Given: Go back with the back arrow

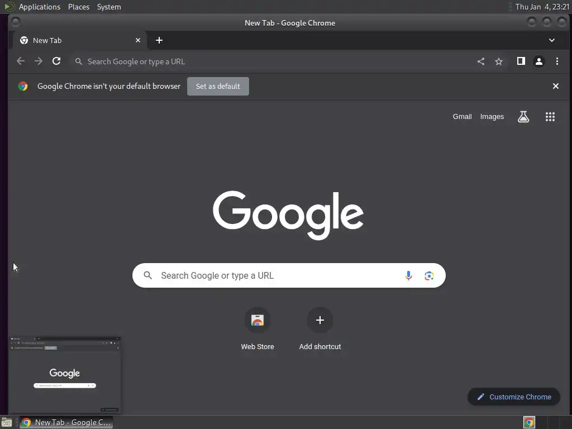Looking at the screenshot, I should click(x=21, y=61).
